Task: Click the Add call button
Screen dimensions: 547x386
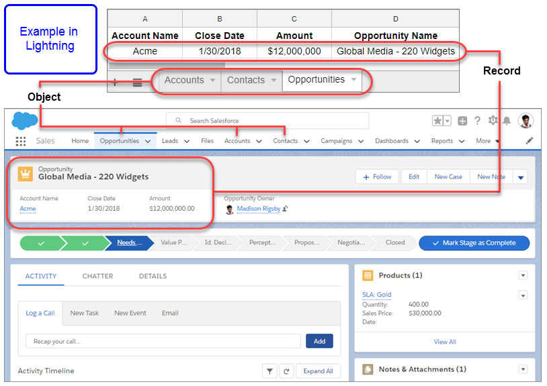Action: click(319, 342)
